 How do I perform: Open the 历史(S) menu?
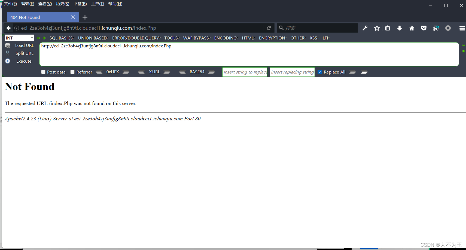coord(62,4)
